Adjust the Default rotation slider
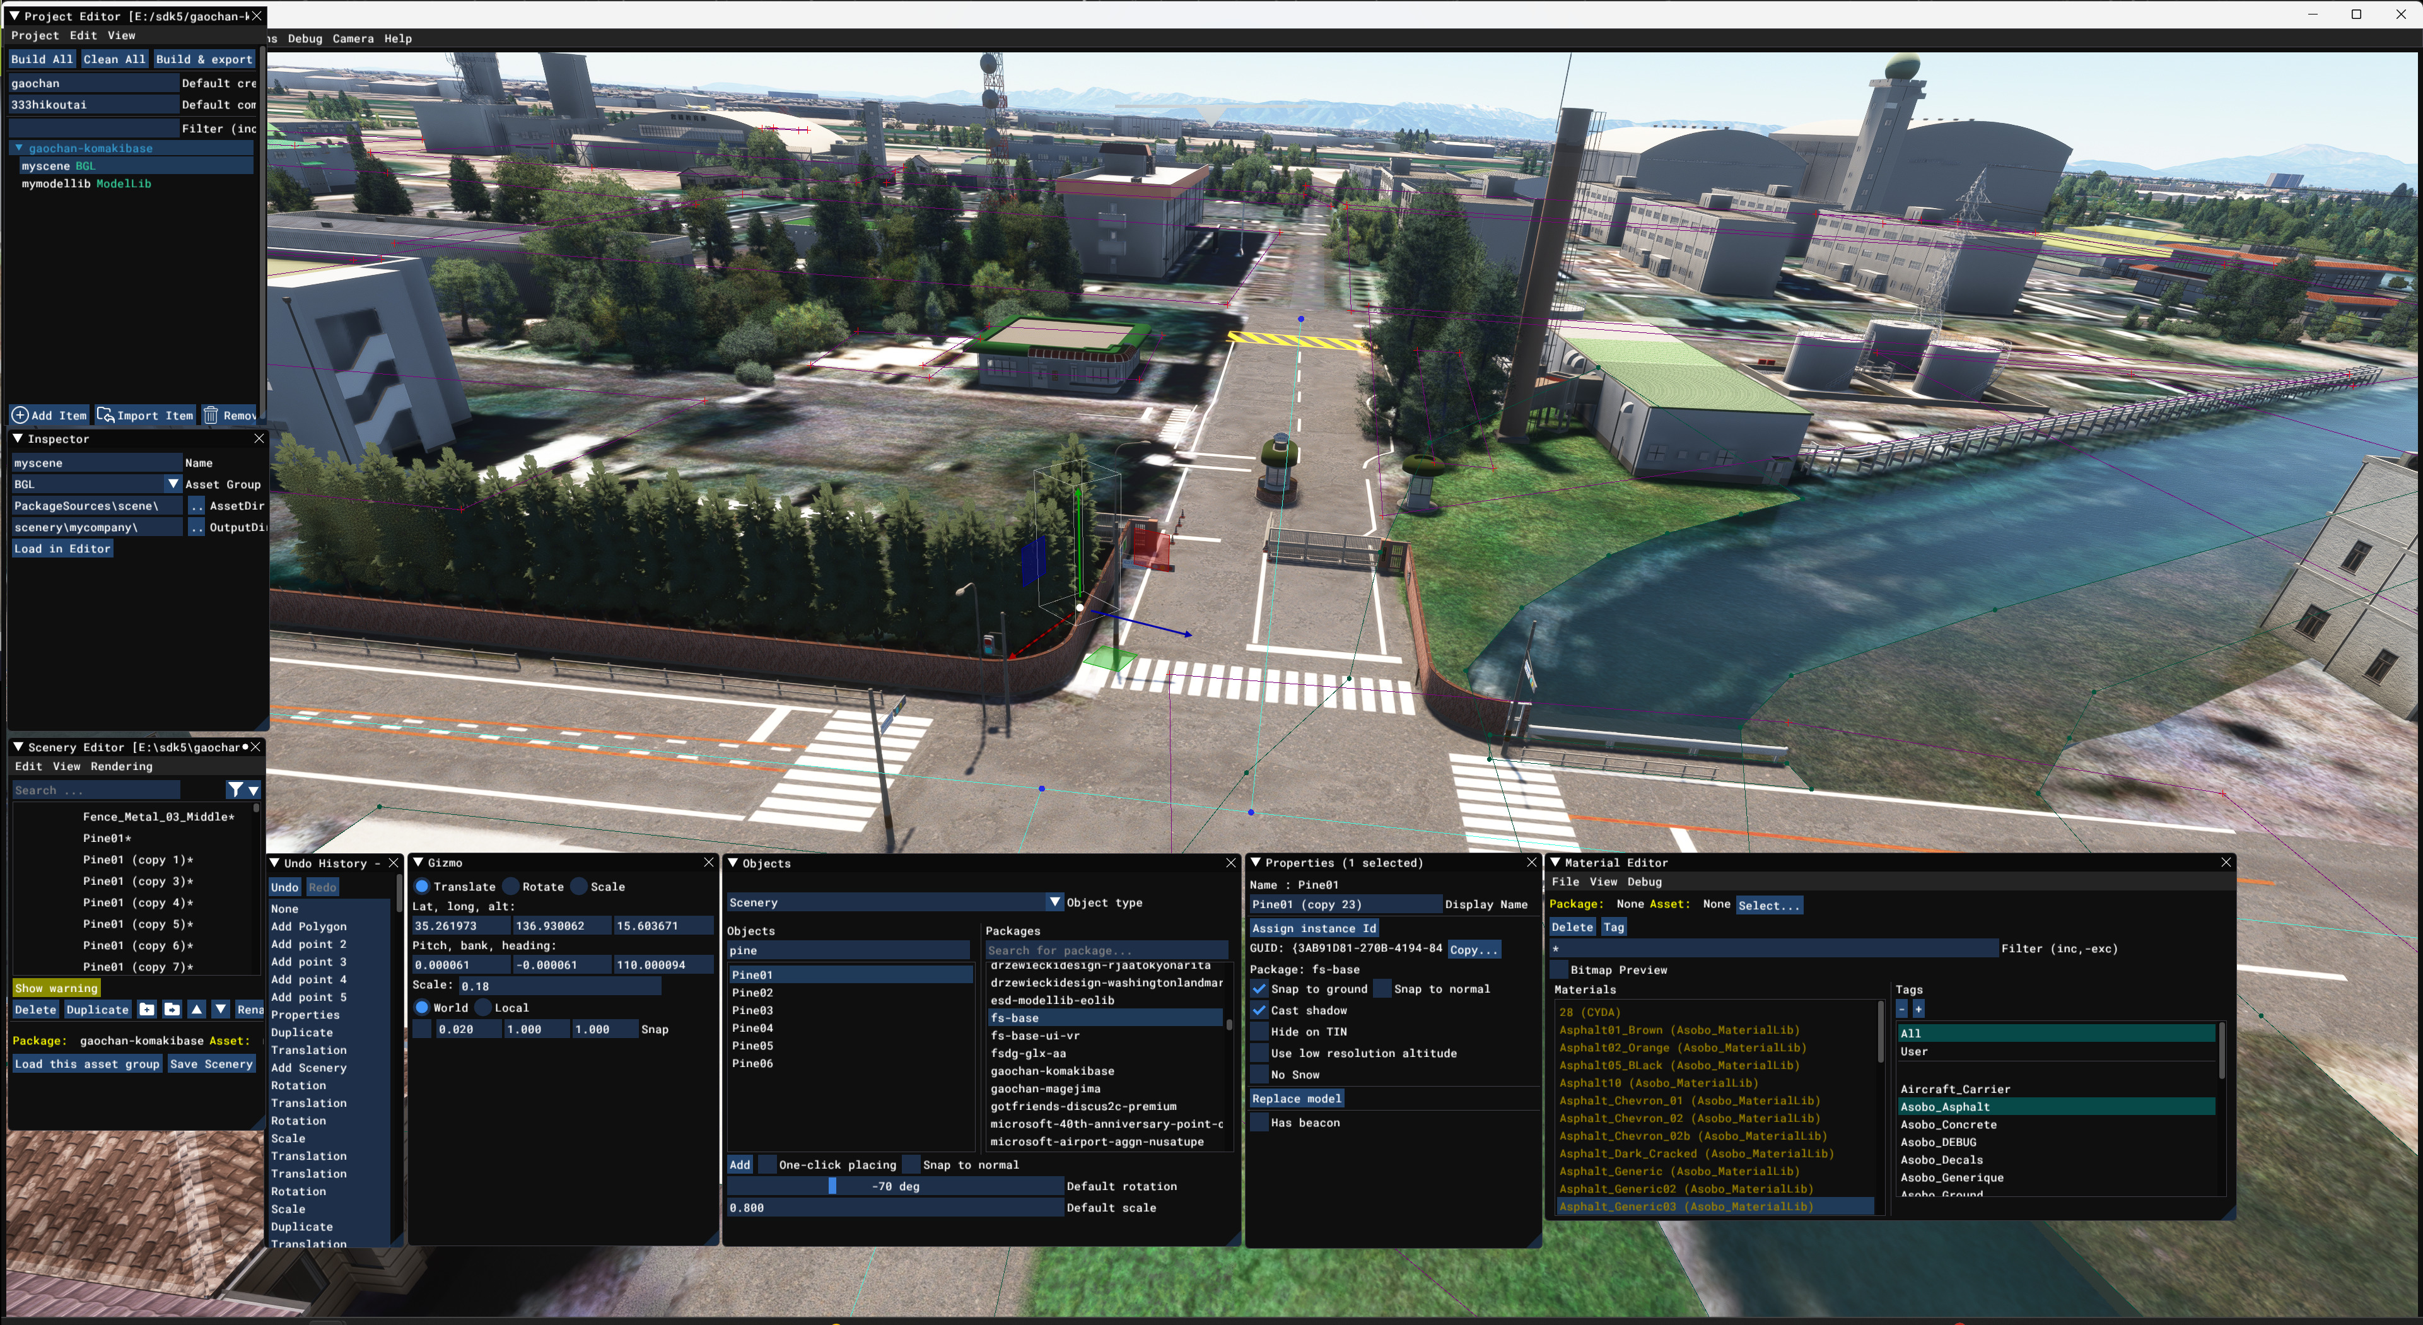The width and height of the screenshot is (2423, 1325). (x=894, y=1186)
